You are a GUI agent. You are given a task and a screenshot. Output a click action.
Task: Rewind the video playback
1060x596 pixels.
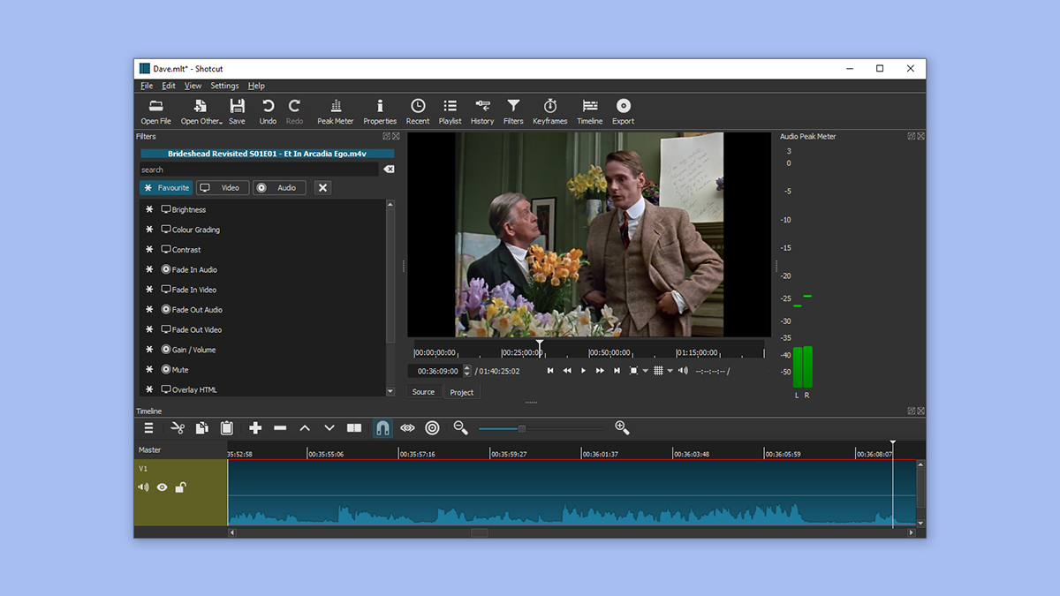pyautogui.click(x=567, y=371)
